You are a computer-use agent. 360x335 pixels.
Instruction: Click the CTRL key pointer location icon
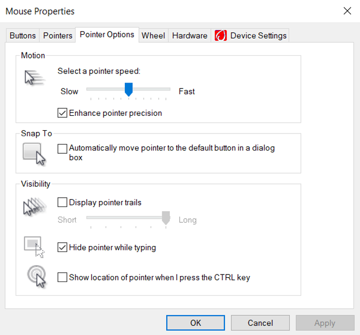point(36,276)
